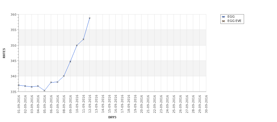Click the EGG legend label
This screenshot has width=277, height=122.
click(x=231, y=16)
